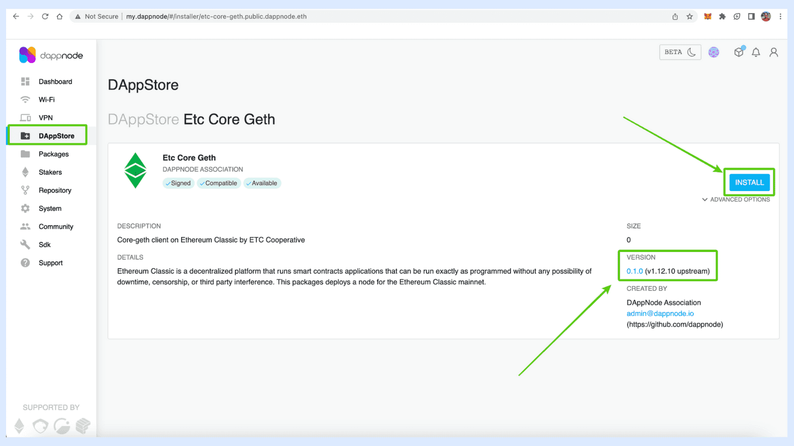Bookmark page with the star icon
The width and height of the screenshot is (794, 446).
coord(690,16)
